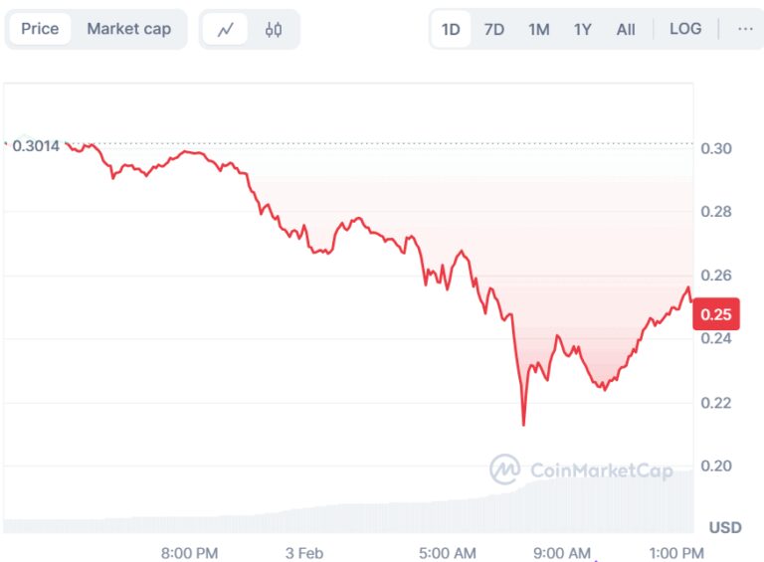This screenshot has width=764, height=562.
Task: Select the Market cap tab
Action: [128, 29]
